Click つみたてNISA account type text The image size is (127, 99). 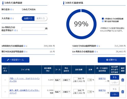tap(28, 10)
